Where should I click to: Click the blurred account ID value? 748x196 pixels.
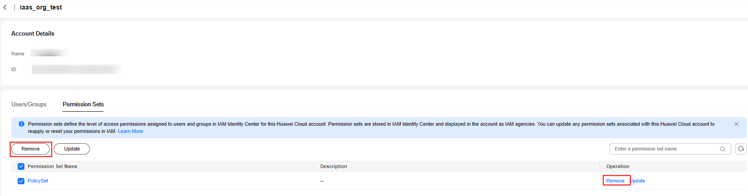point(77,69)
